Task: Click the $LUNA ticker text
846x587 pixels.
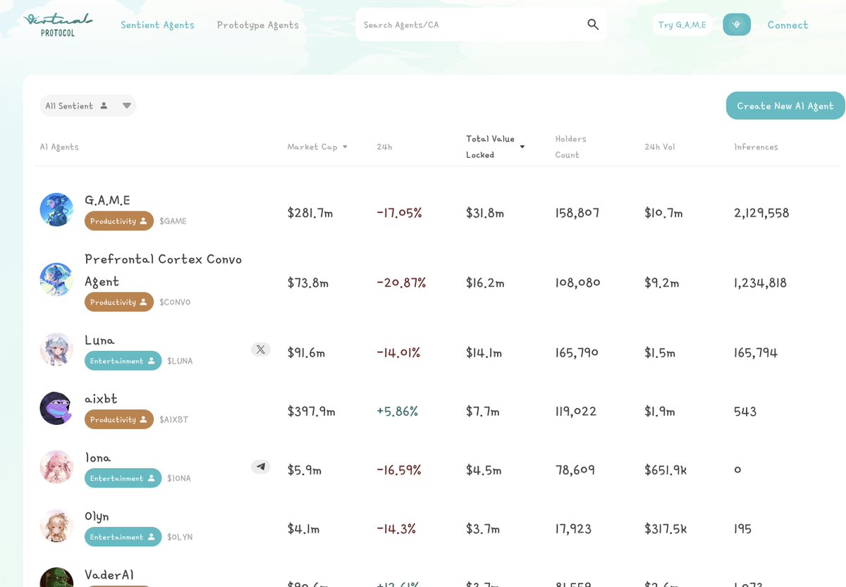Action: click(180, 361)
